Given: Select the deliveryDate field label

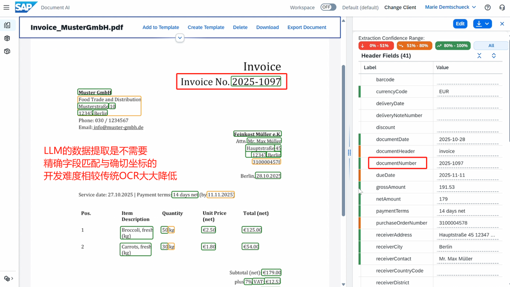Looking at the screenshot, I should click(x=390, y=103).
